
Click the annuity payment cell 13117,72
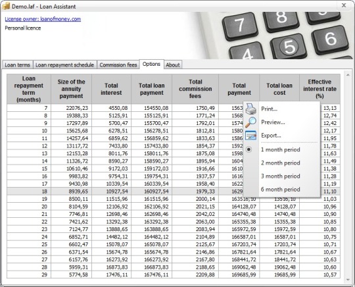pos(71,145)
